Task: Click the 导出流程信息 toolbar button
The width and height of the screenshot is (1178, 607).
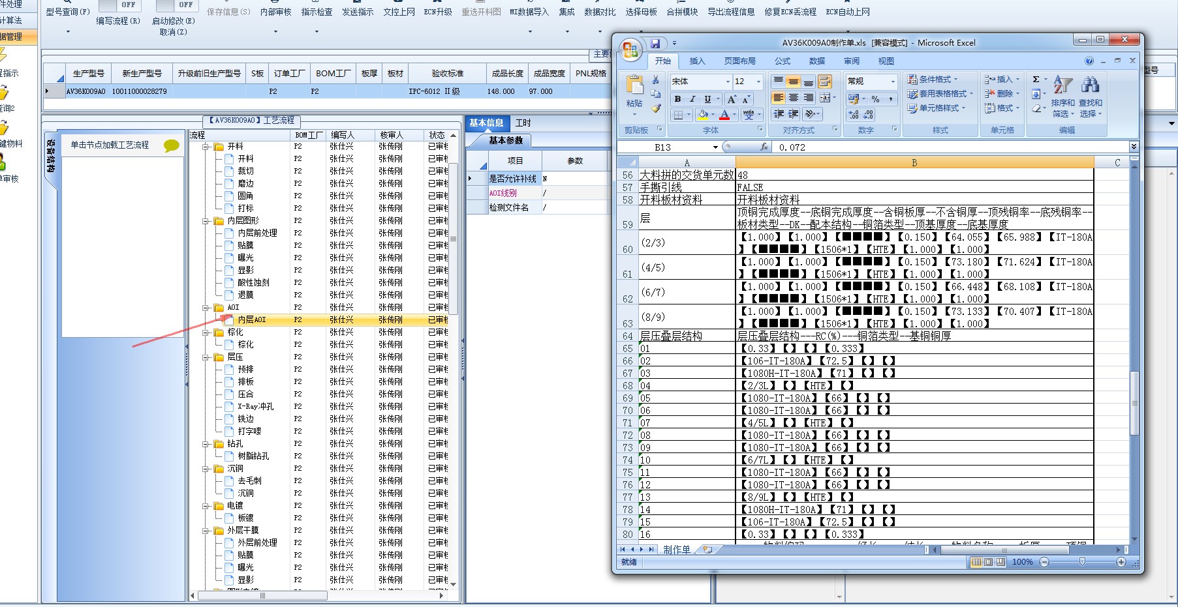Action: (731, 12)
